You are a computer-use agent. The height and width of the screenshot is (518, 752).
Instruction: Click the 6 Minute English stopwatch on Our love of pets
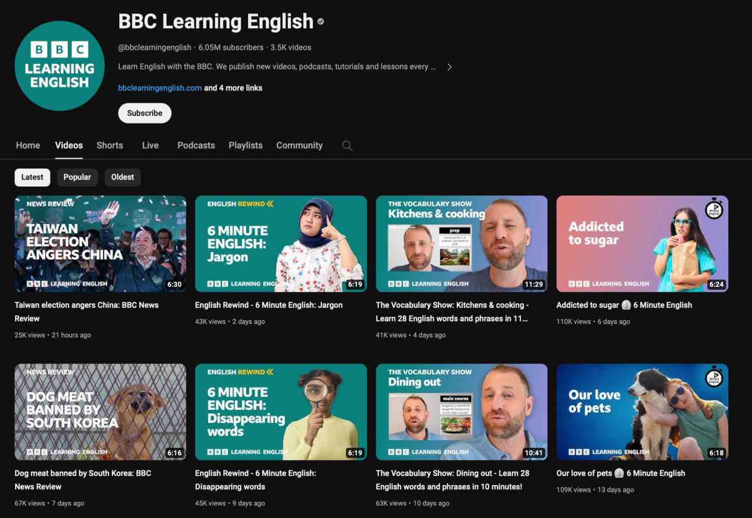(714, 377)
